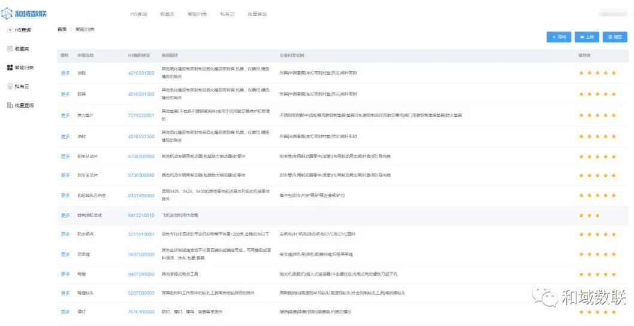This screenshot has height=326, width=634.
Task: Open 更多 for the 电锤 row
Action: tap(65, 274)
